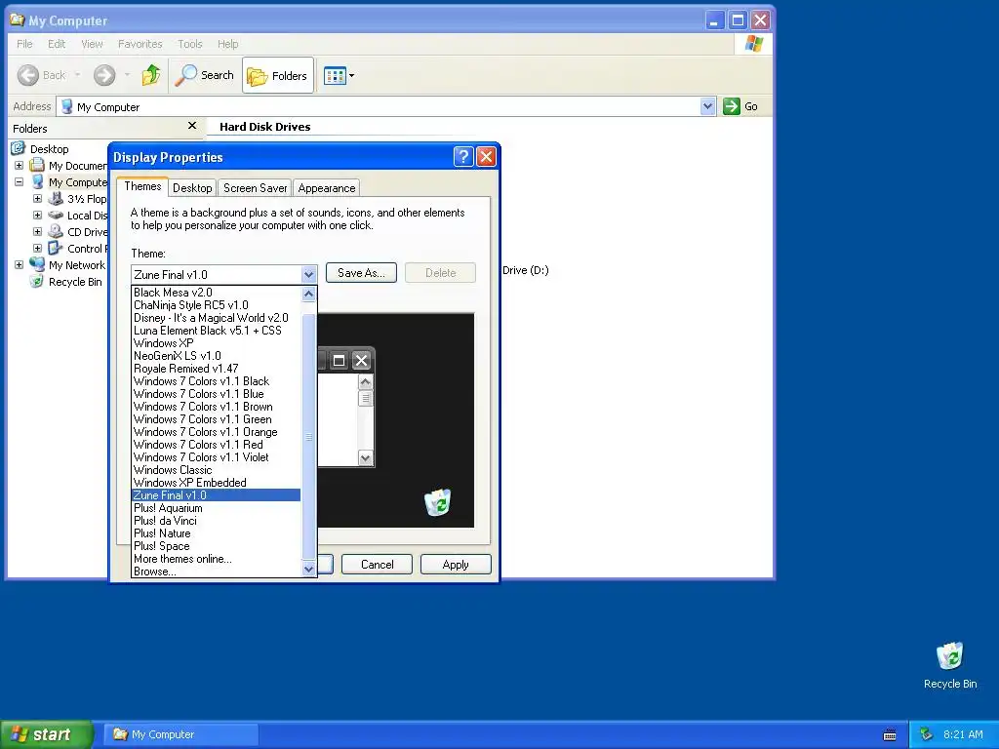Screen dimensions: 999x749
Task: Click the My Documents folder icon in tree
Action: 37,165
